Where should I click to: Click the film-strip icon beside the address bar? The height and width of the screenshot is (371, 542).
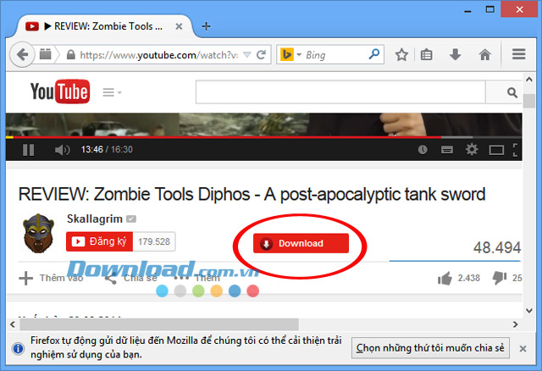click(45, 54)
